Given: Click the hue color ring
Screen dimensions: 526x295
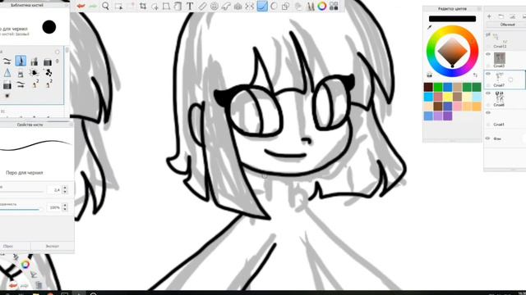Looking at the screenshot, I should point(452,29).
